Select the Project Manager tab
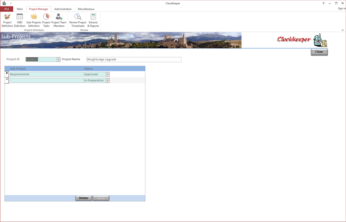The height and width of the screenshot is (222, 346). coord(38,9)
